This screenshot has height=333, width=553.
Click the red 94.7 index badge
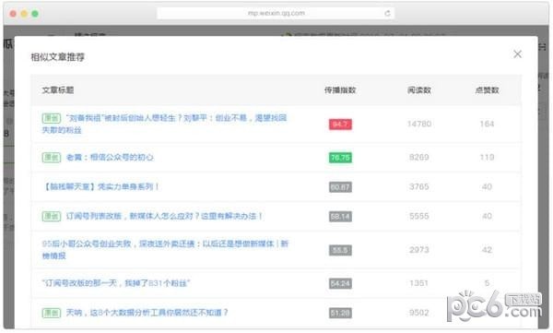[340, 125]
